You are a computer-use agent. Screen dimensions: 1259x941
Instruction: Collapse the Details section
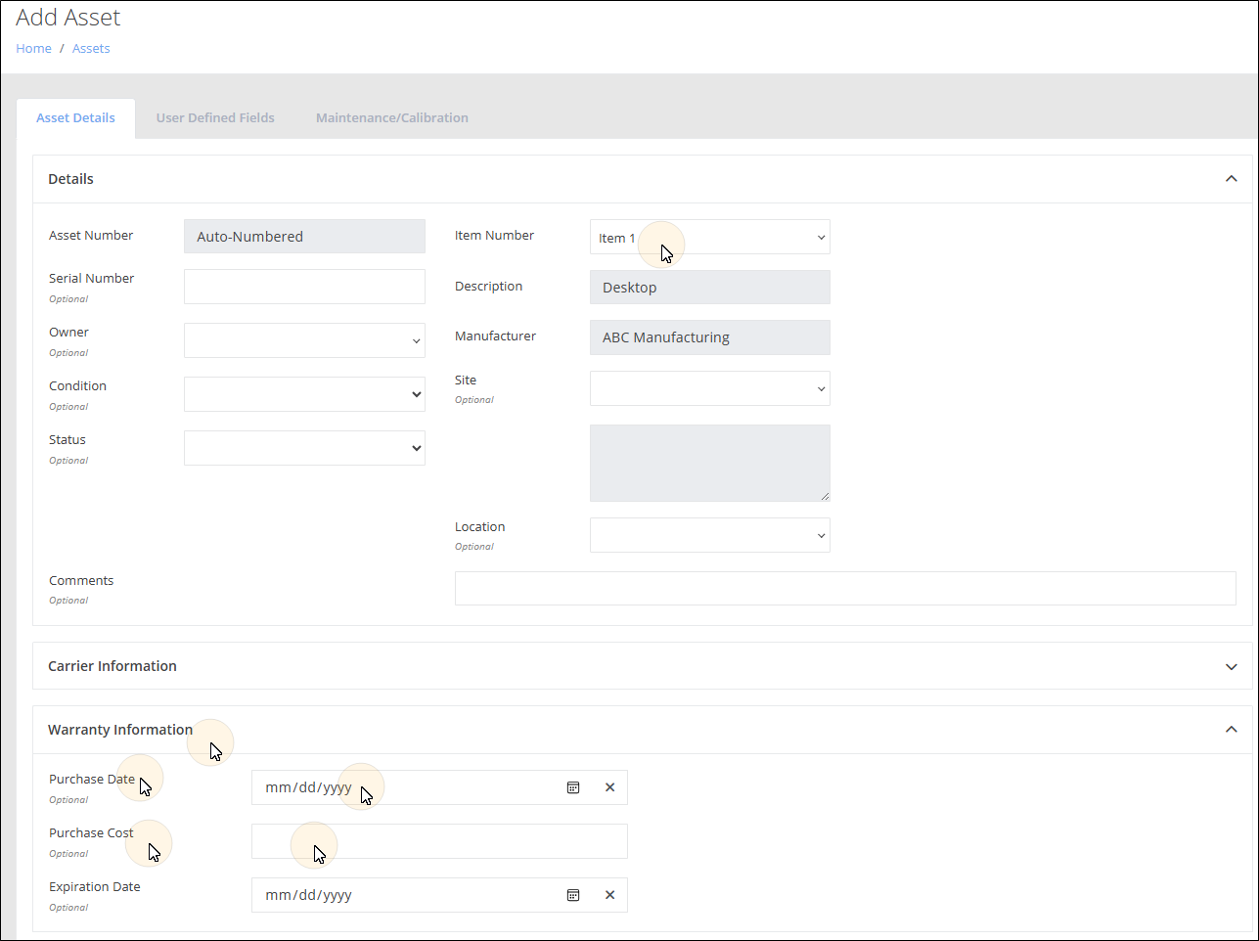1232,179
